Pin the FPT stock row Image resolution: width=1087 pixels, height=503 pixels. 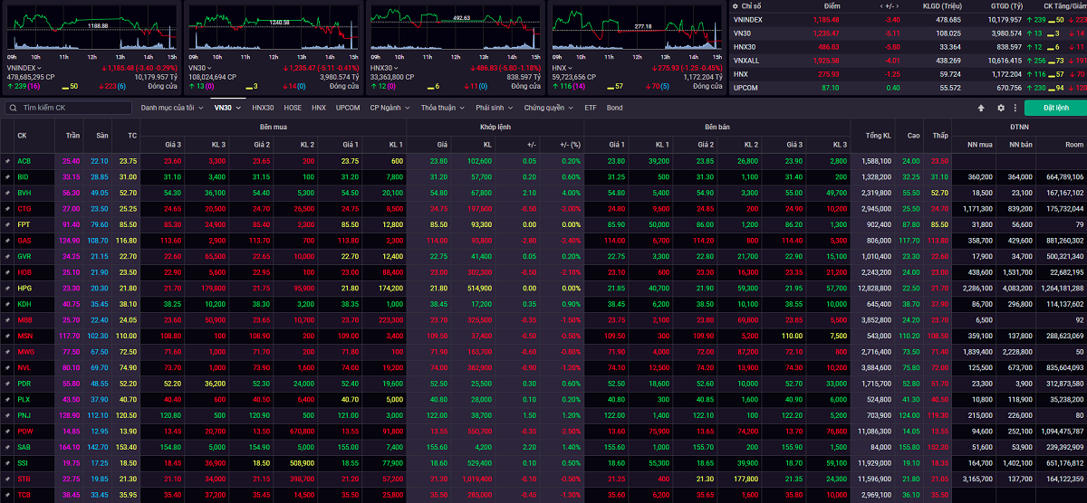pos(7,223)
